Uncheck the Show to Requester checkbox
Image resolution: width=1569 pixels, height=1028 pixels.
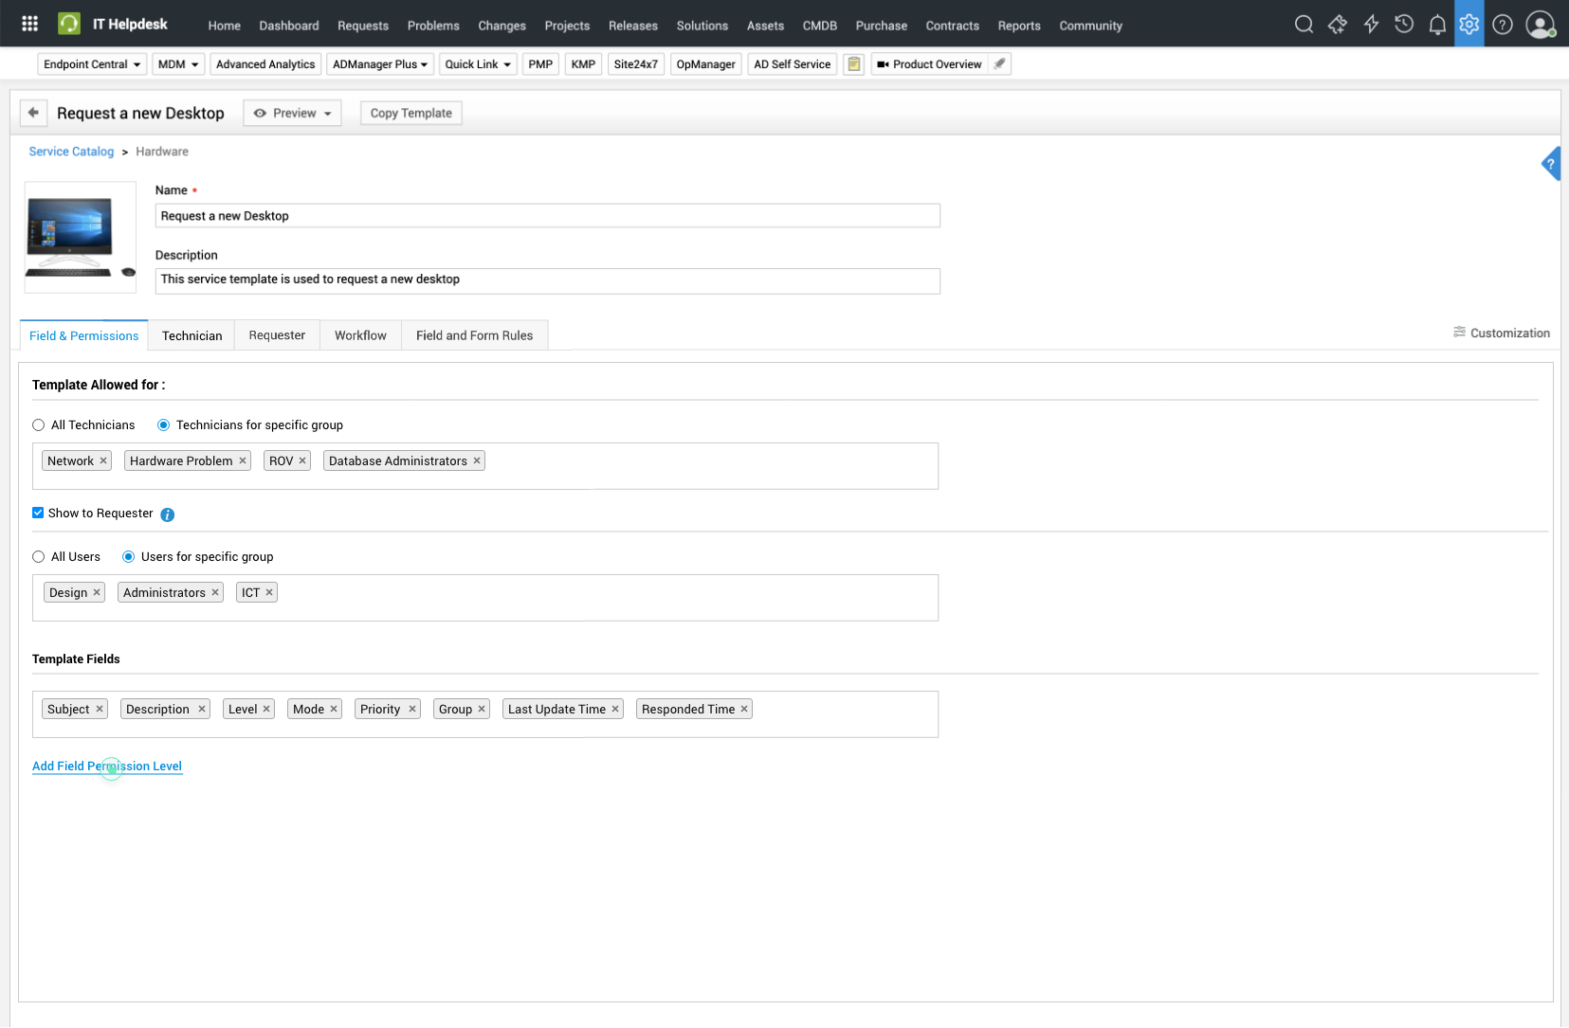tap(38, 513)
